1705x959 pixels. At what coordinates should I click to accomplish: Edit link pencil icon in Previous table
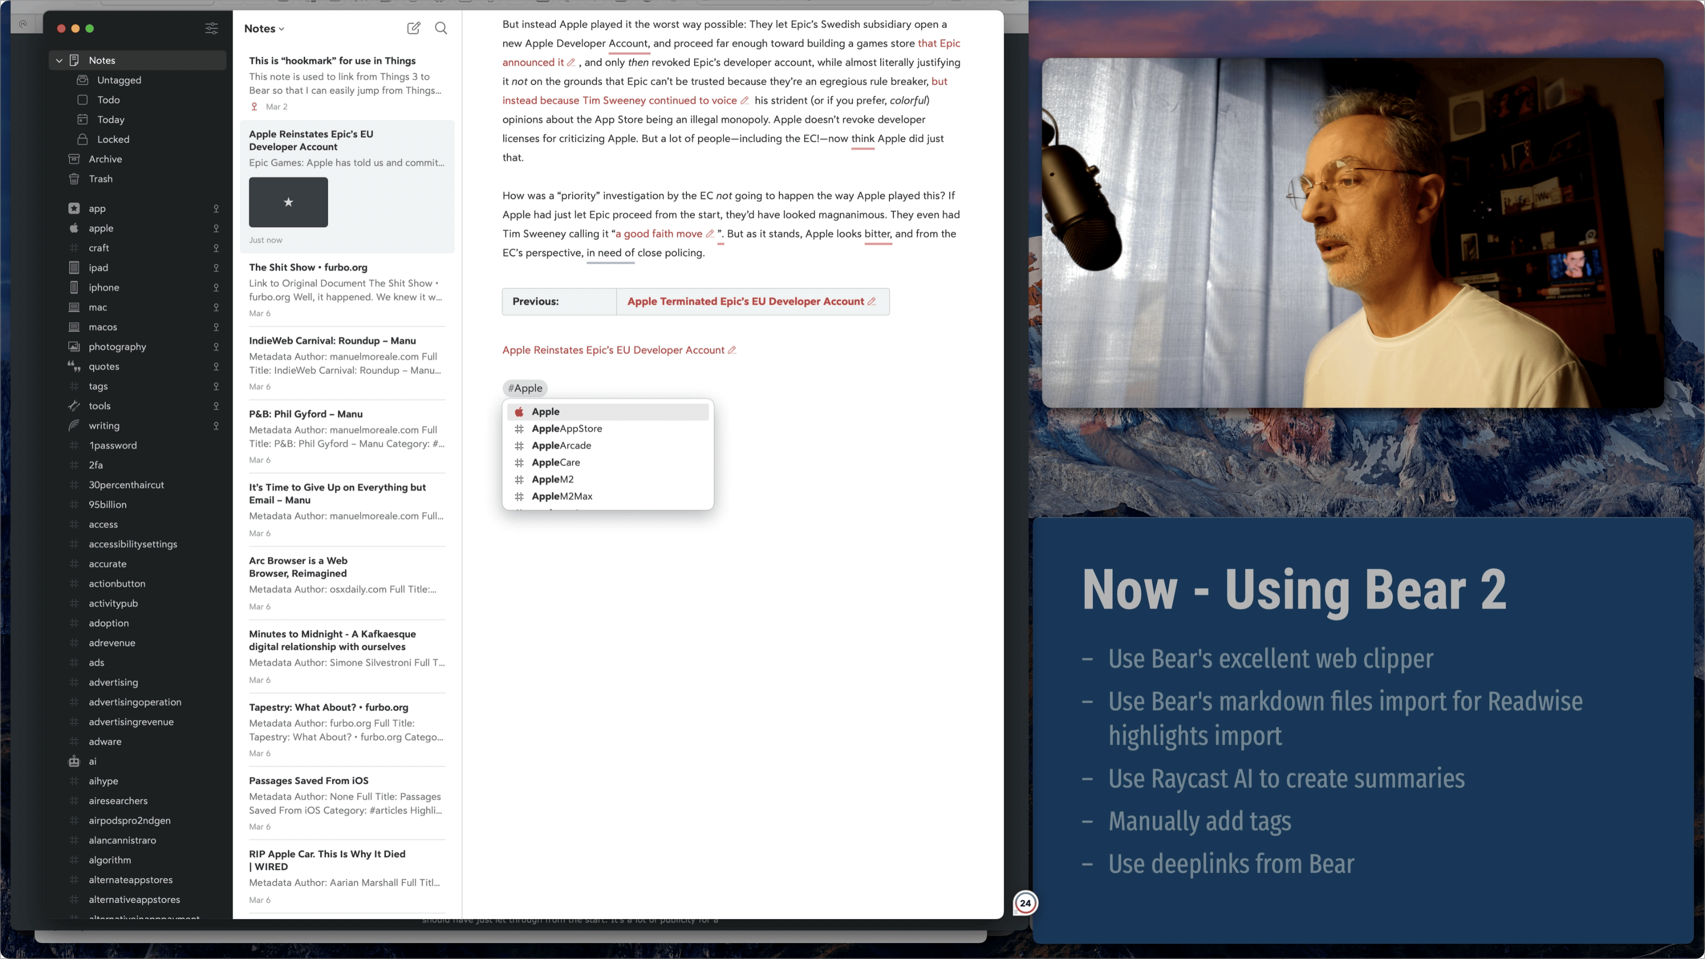point(872,301)
